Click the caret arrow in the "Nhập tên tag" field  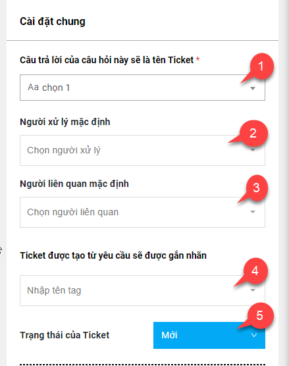(x=253, y=290)
